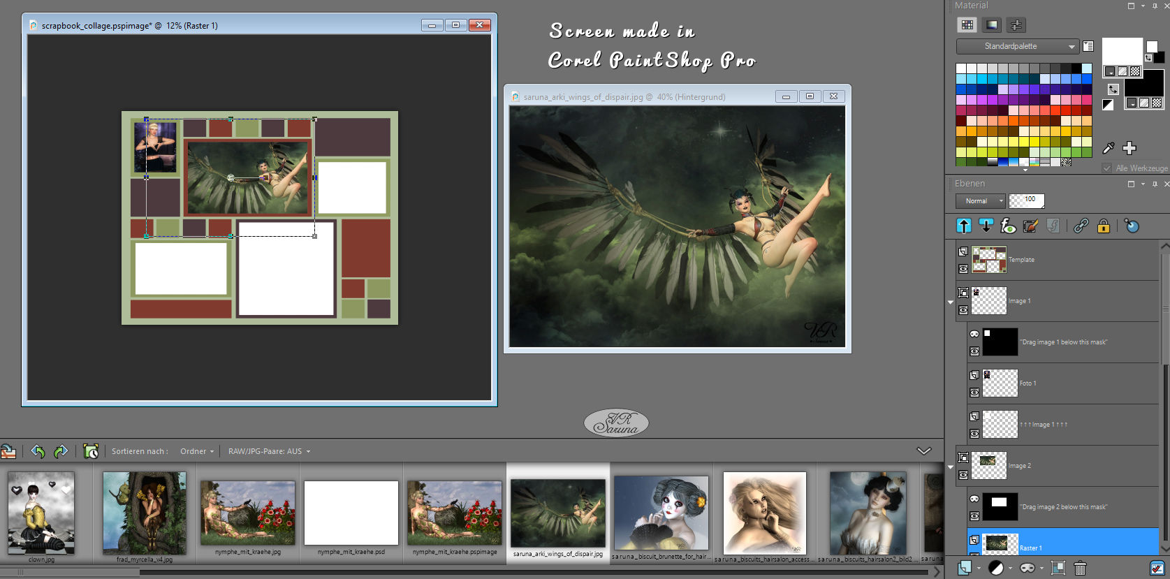1170x579 pixels.
Task: Open the Standardpalette dropdown
Action: pyautogui.click(x=1018, y=46)
